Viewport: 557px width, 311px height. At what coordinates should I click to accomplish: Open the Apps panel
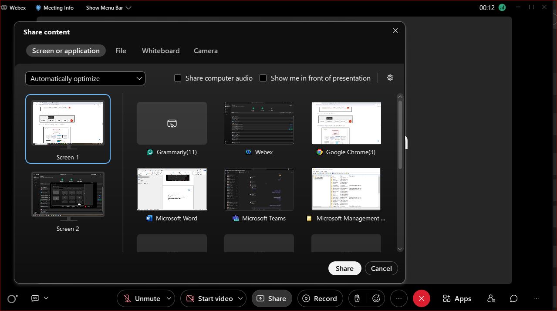point(457,298)
